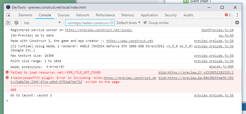Open the Default levels dropdown
Viewport: 246px width, 114px height.
[x=128, y=23]
